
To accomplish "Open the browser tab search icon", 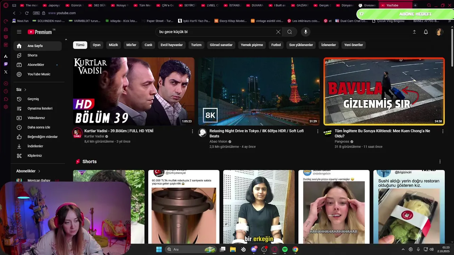I will click(429, 5).
